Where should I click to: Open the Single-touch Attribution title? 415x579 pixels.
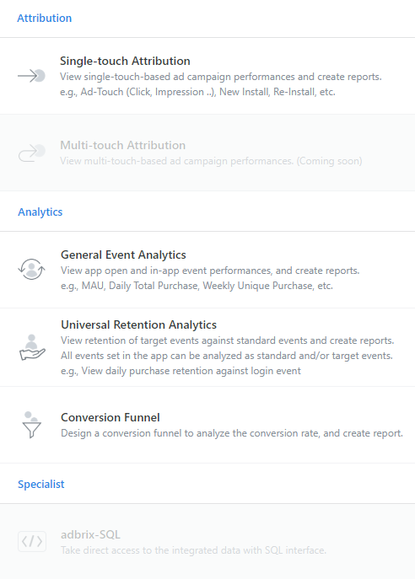click(x=126, y=61)
